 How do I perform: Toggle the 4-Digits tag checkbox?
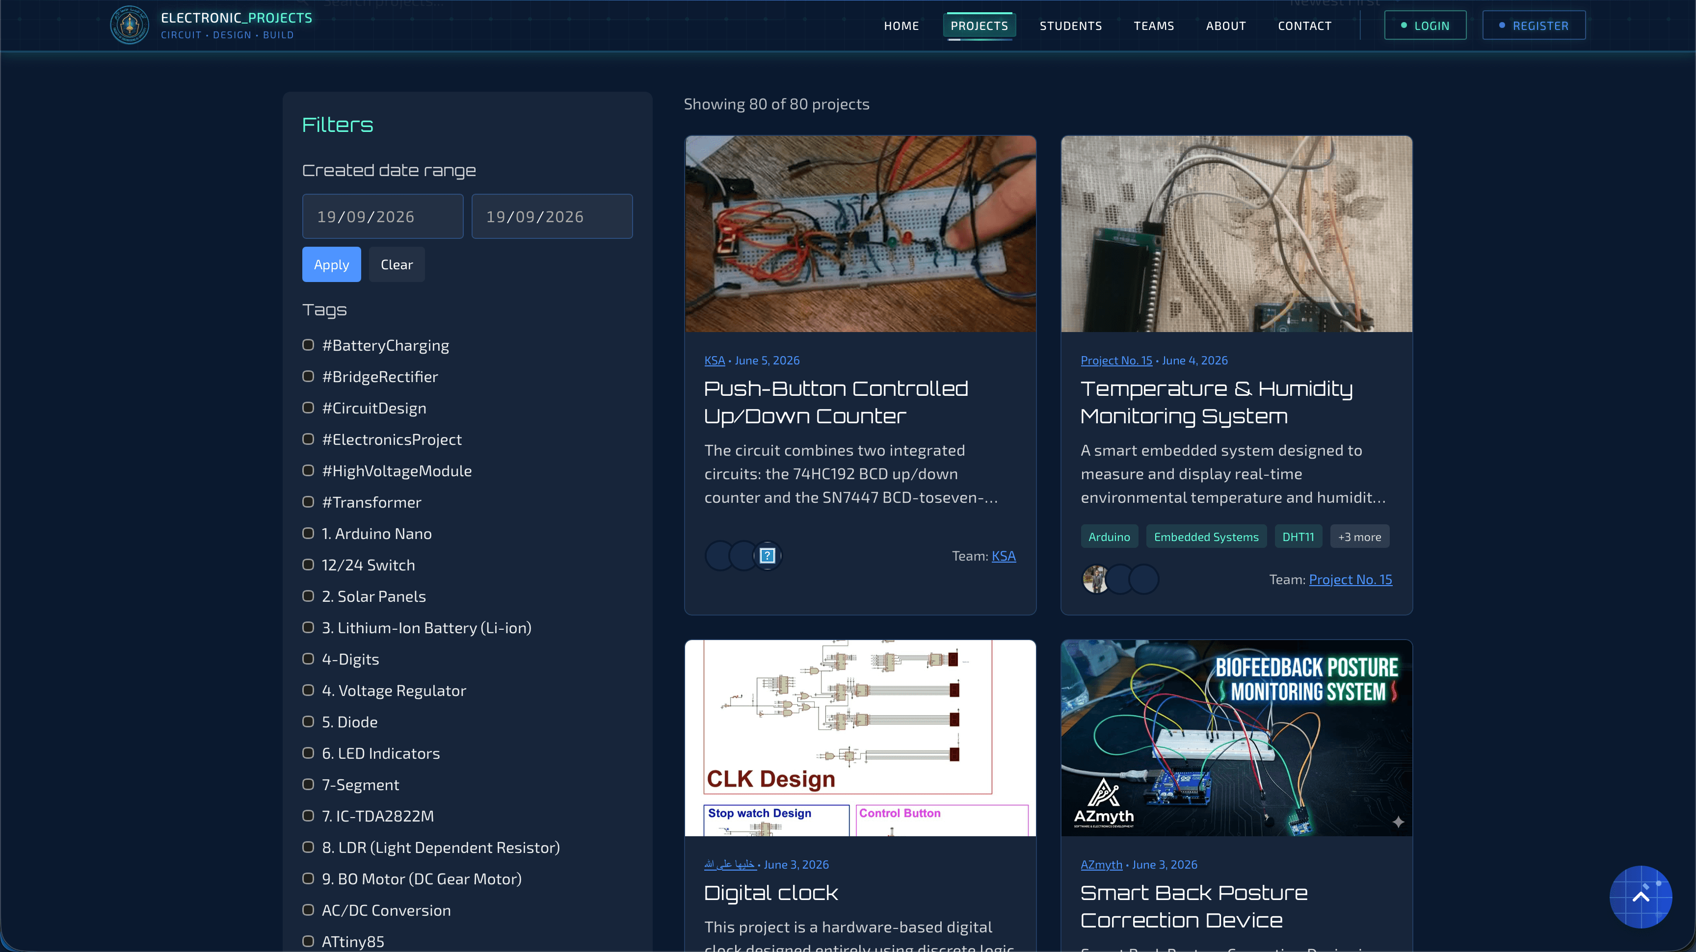coord(308,659)
